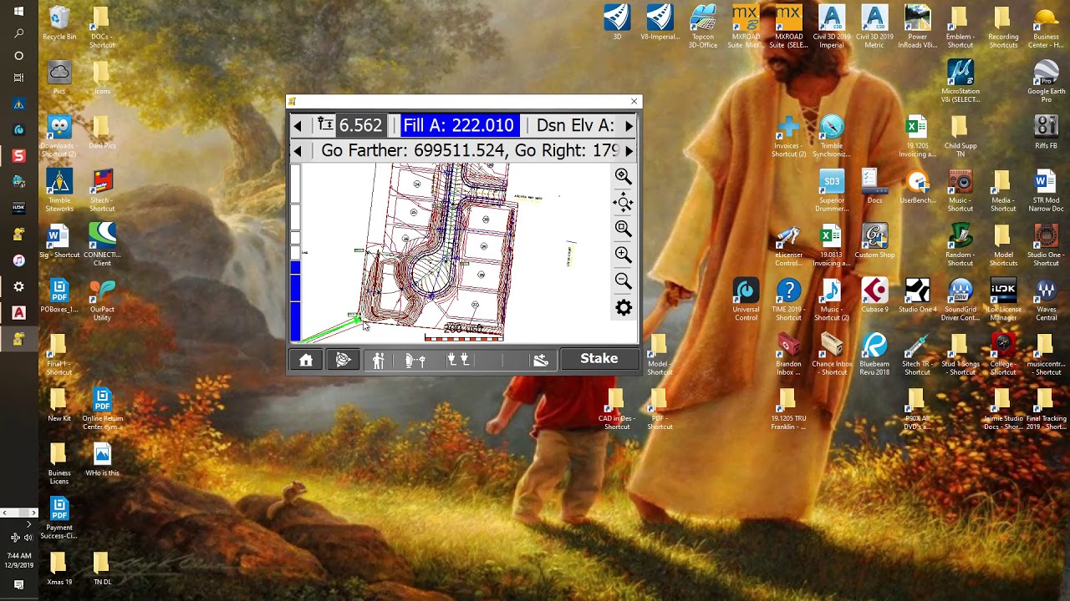
Task: Open Bluebeam Revu 2018 desktop icon
Action: click(874, 355)
